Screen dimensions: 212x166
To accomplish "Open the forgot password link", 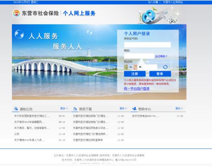I will (x=161, y=56).
